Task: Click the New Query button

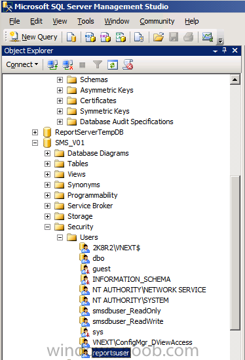Action: [x=34, y=37]
